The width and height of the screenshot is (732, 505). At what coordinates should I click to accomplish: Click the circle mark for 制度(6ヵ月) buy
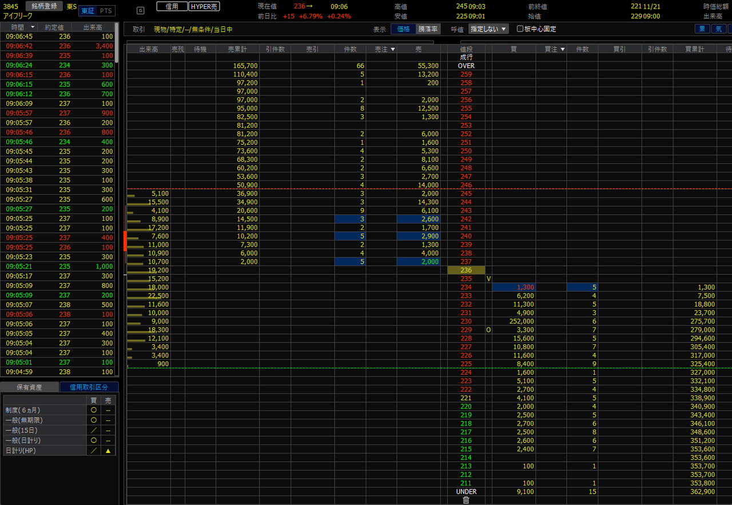coord(94,410)
